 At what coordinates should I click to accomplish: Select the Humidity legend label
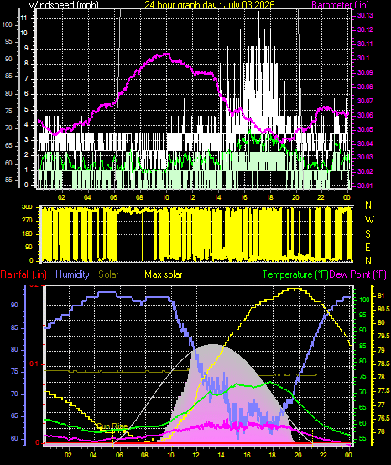click(x=72, y=274)
